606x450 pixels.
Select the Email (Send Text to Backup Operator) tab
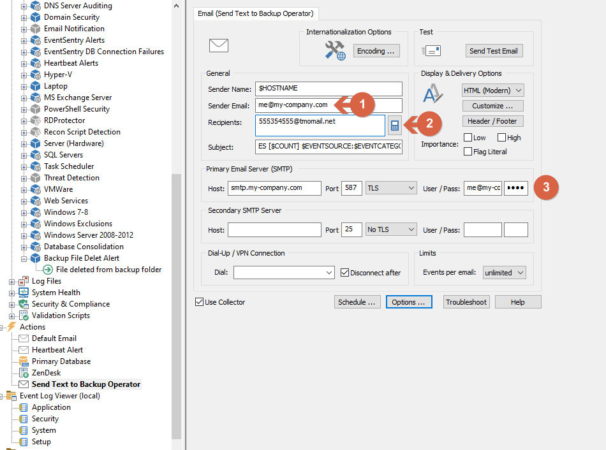tap(255, 13)
